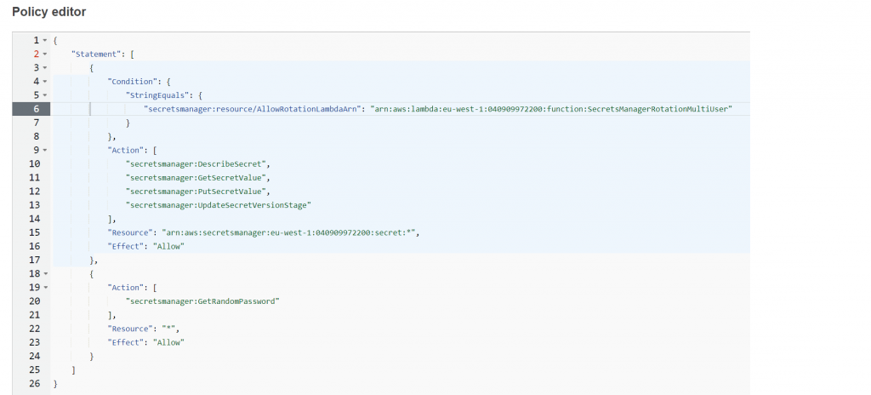This screenshot has height=395, width=871.
Task: Place cursor on "secretsmanager:UpdateSecretVersionStage" text
Action: coord(219,204)
